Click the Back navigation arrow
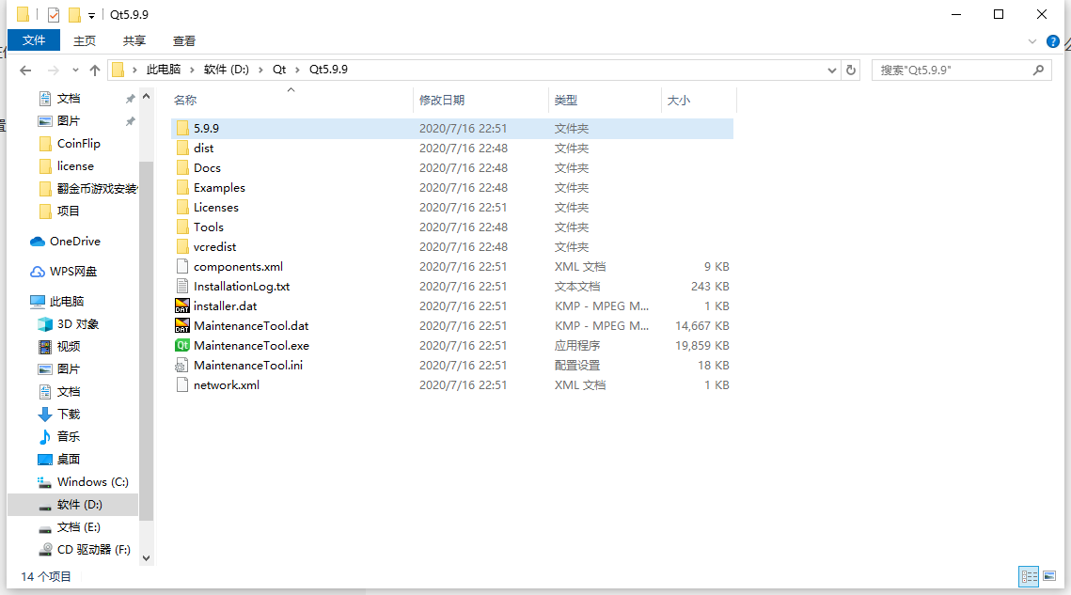The width and height of the screenshot is (1071, 595). point(25,70)
